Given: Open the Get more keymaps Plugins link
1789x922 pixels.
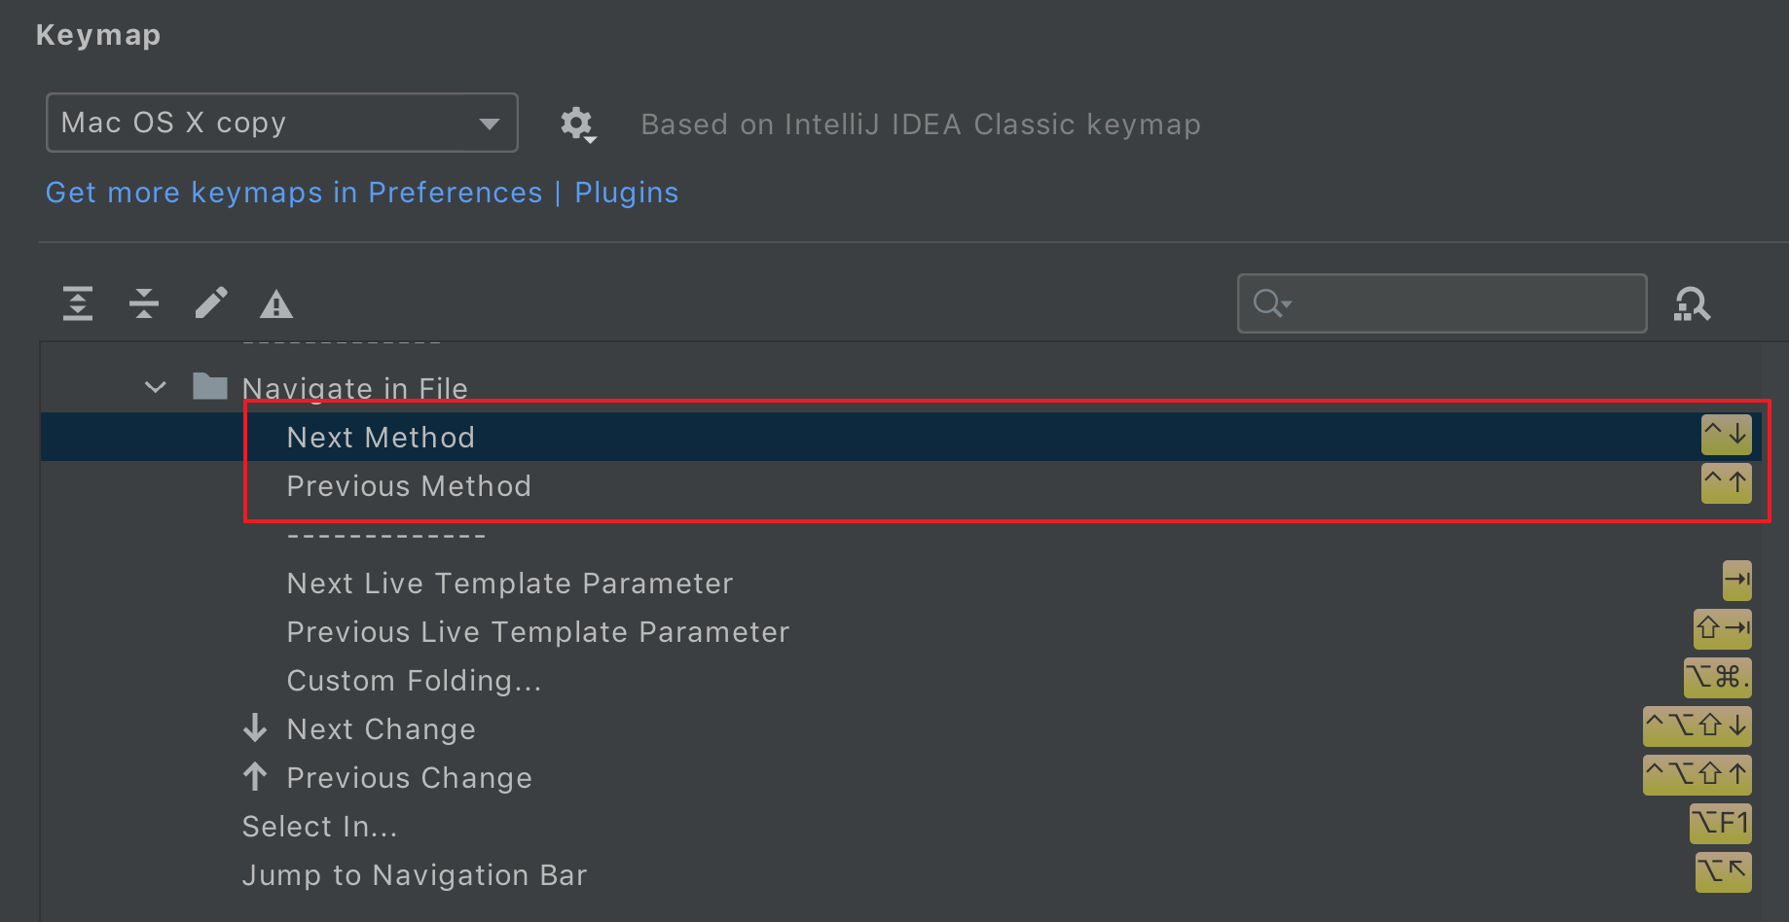Looking at the screenshot, I should [x=361, y=193].
